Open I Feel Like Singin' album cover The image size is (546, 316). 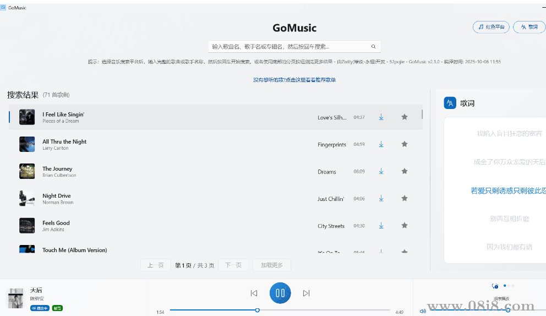click(27, 117)
